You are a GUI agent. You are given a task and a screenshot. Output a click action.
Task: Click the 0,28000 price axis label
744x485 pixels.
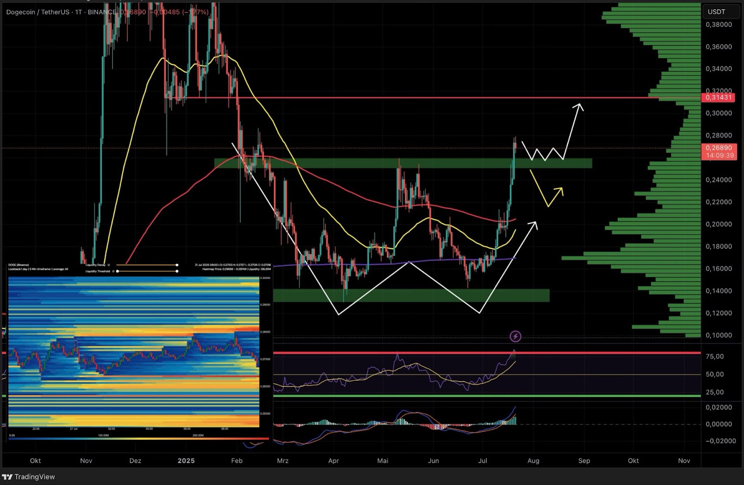tap(719, 135)
